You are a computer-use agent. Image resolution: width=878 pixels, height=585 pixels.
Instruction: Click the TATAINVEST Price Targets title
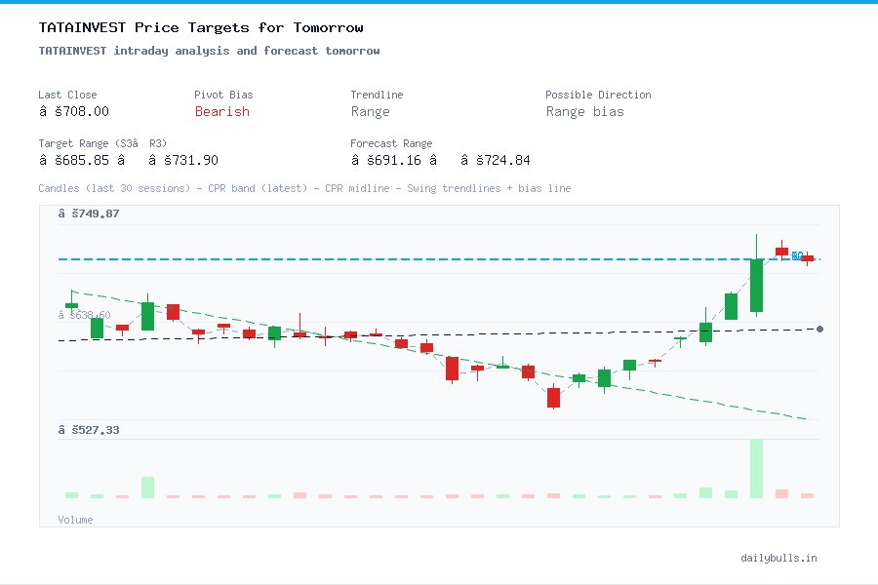click(200, 27)
